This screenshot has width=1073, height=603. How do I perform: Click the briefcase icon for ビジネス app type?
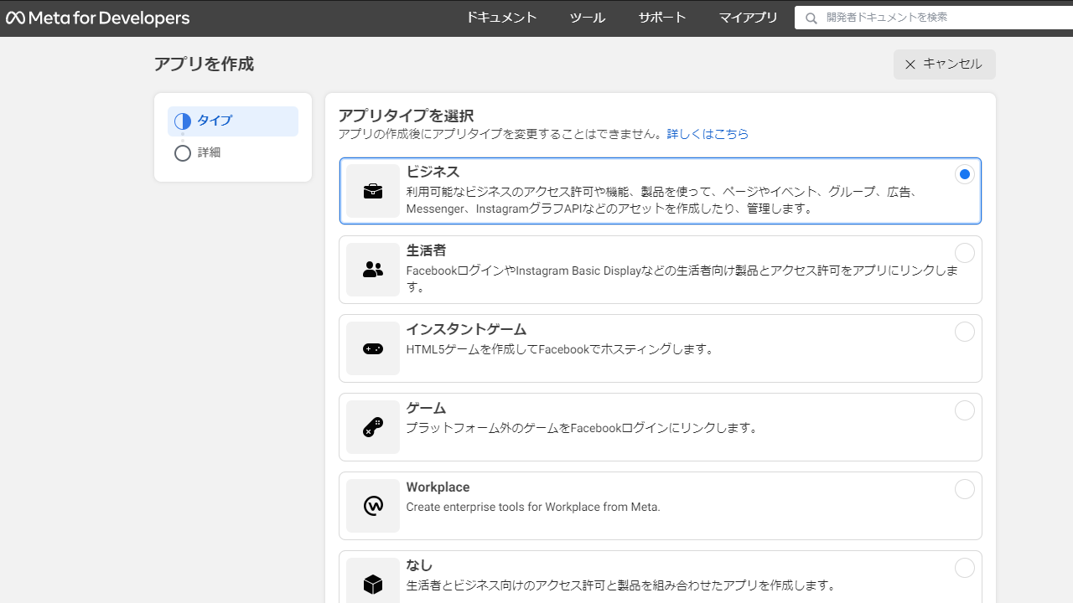[372, 190]
